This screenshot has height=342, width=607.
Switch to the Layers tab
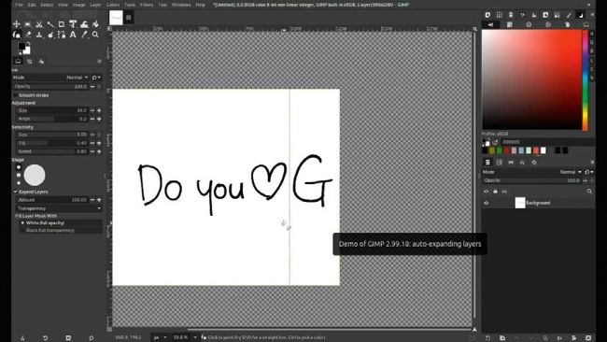tap(487, 163)
